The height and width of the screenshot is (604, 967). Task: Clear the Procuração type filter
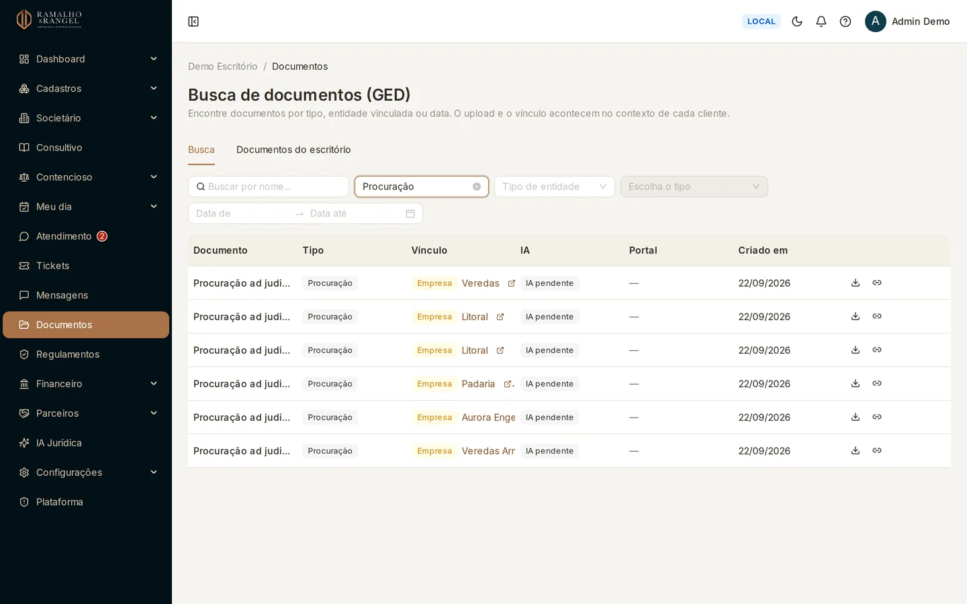(x=477, y=187)
